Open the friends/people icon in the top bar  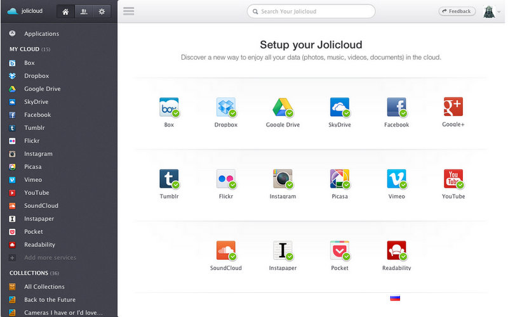84,11
